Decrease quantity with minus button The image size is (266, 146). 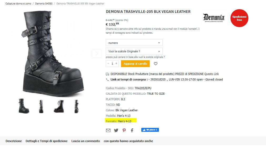[x=108, y=64]
